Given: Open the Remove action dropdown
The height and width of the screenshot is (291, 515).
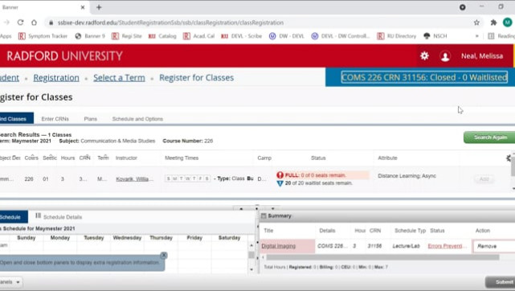Looking at the screenshot, I should coord(493,246).
